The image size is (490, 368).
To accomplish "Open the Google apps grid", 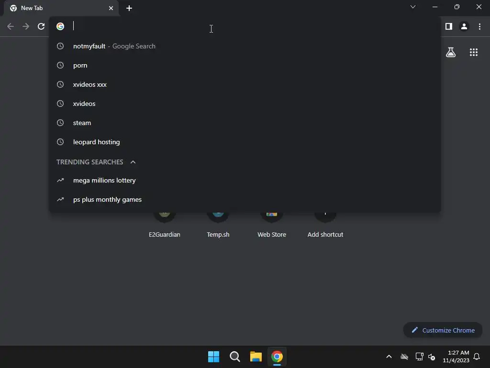I will point(474,52).
